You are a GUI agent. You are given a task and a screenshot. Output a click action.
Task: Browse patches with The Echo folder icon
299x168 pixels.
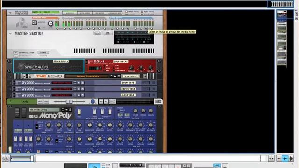click(115, 77)
